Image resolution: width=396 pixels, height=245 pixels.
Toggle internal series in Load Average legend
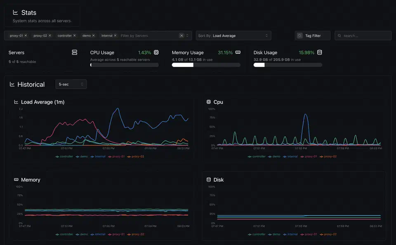point(98,157)
